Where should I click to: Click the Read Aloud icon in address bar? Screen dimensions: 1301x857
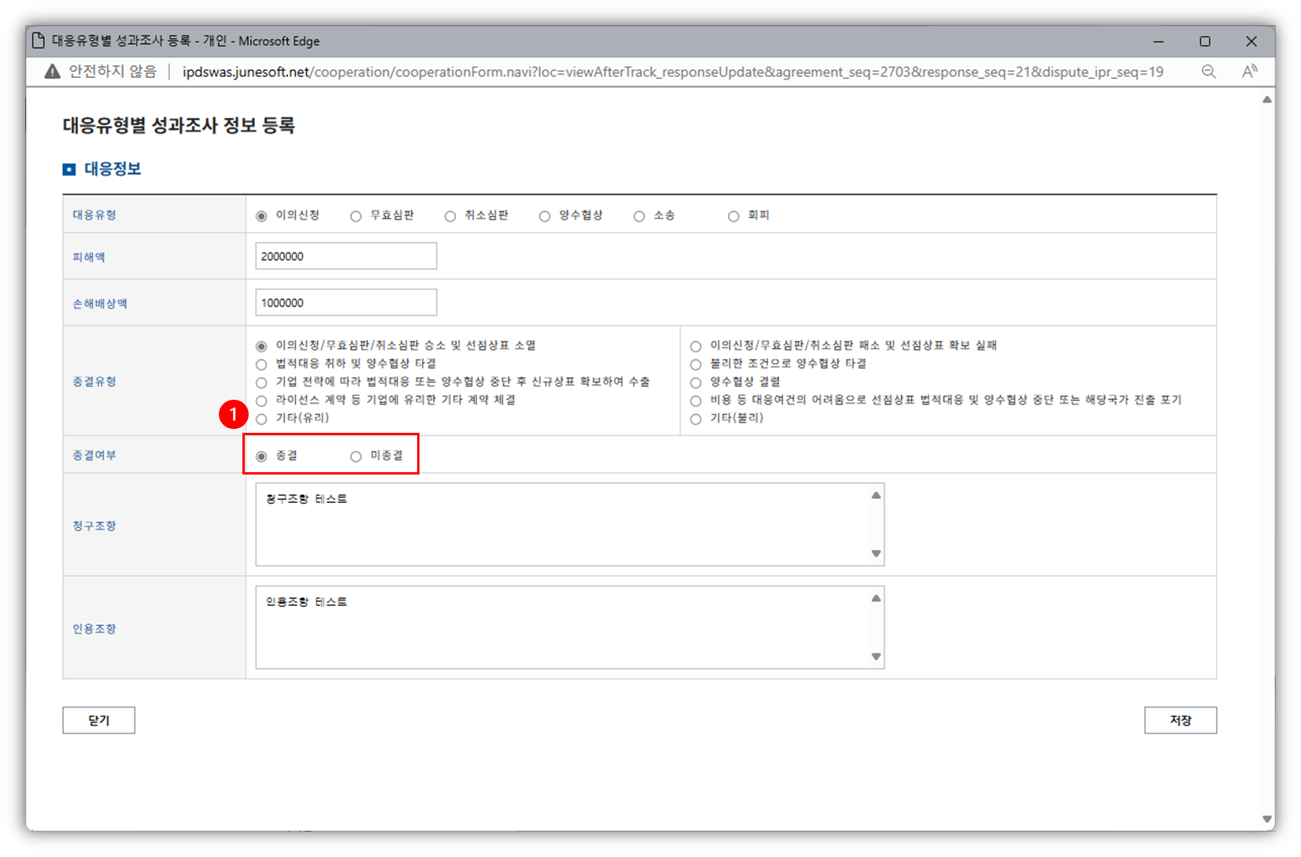[1249, 72]
